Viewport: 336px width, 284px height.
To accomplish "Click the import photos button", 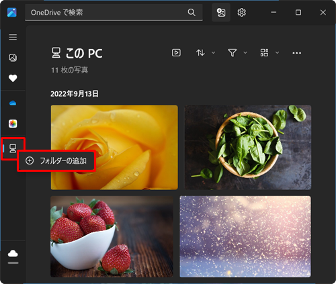I will 221,12.
